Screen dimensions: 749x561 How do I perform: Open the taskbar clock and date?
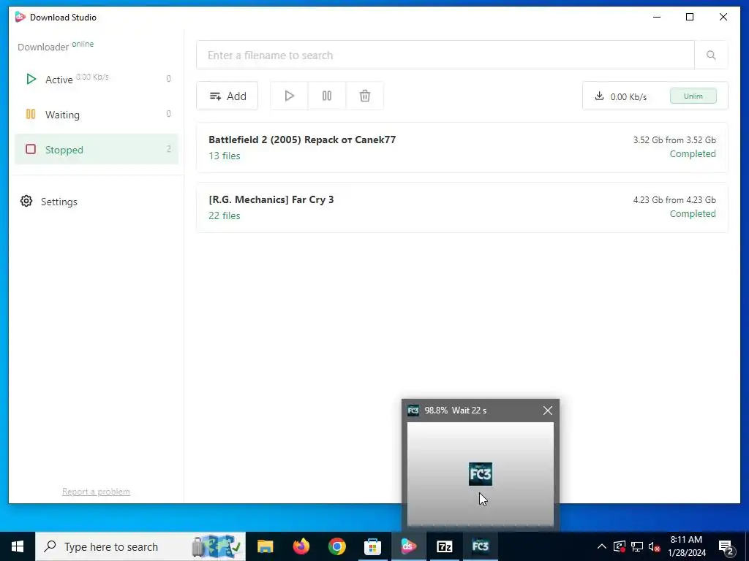pos(686,546)
